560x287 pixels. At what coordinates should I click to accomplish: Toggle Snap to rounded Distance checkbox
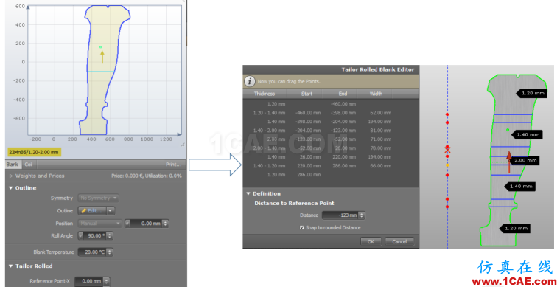(x=302, y=228)
